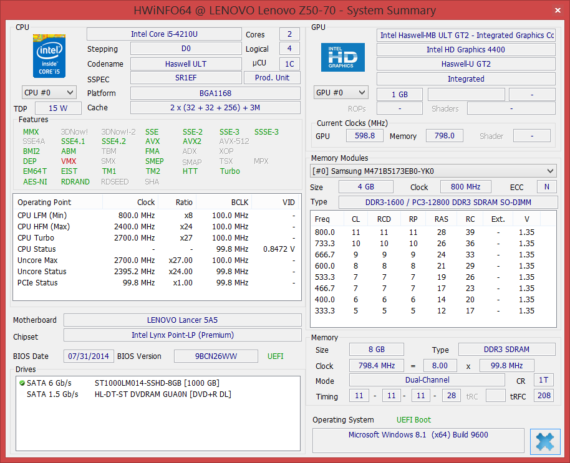570x463 pixels.
Task: Click the blue X close icon
Action: pos(544,442)
